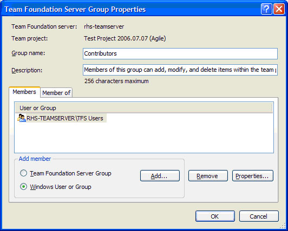Click the Add... button
288x231 pixels.
[x=160, y=176]
